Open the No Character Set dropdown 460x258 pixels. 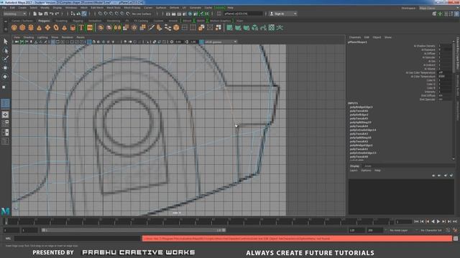coord(431,231)
